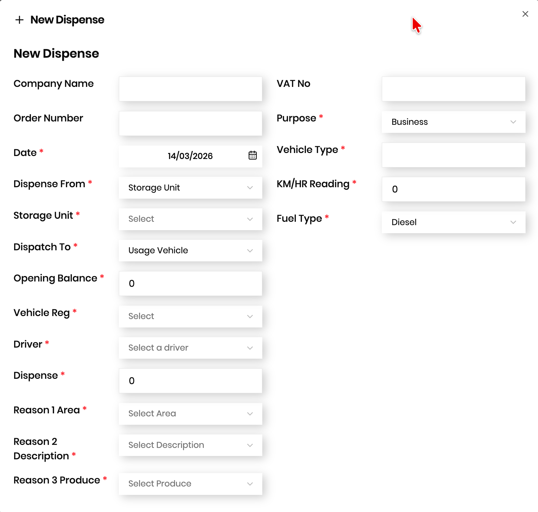
Task: Open the Select Description dropdown
Action: [x=190, y=445]
